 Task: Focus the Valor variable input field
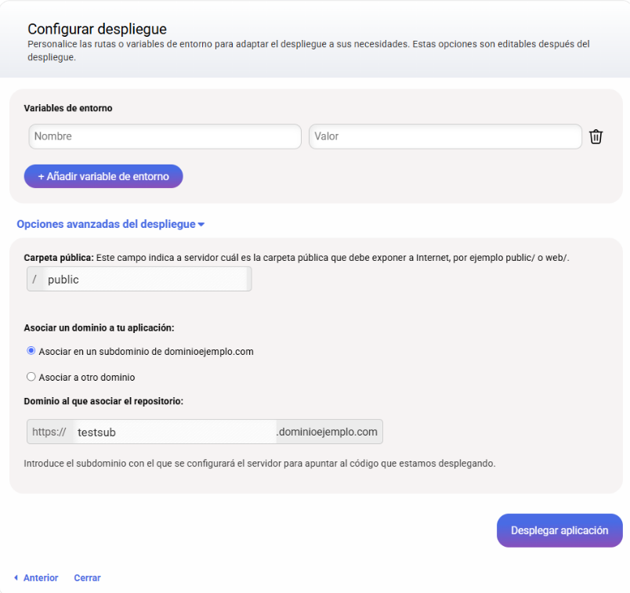coord(445,136)
